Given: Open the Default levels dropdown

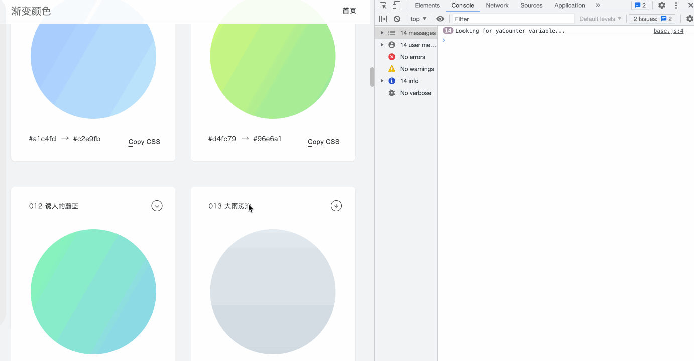Looking at the screenshot, I should [600, 19].
